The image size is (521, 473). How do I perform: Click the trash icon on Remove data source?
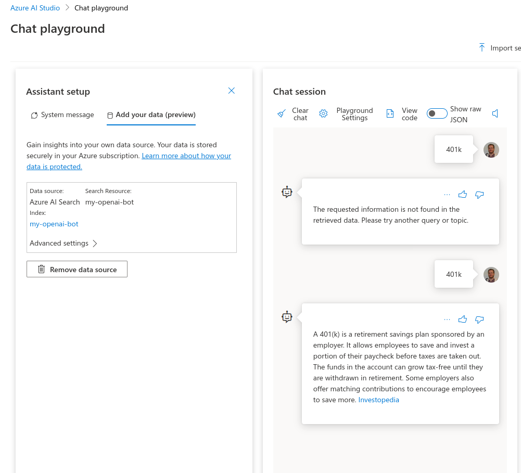[41, 269]
